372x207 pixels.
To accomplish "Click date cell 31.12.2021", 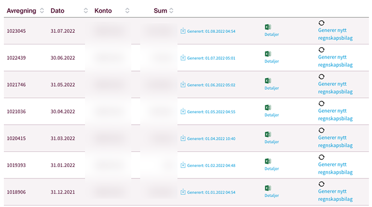I will point(62,192).
